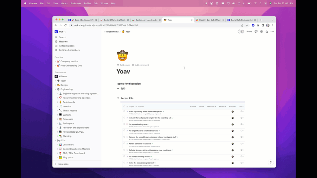Check box for 'Just ask the background script' PR
Viewport: 317px width, 178px height.
pyautogui.click(x=124, y=118)
